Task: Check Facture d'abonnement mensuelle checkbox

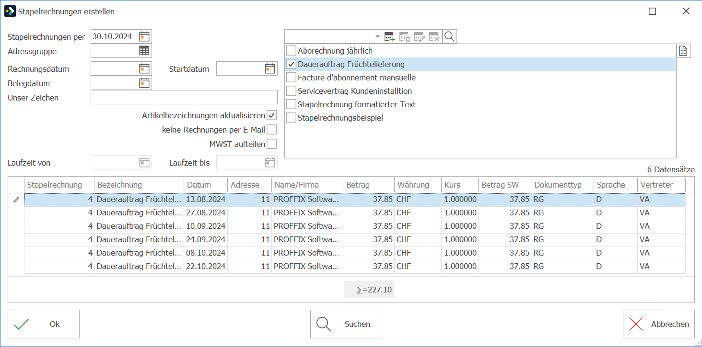Action: (x=291, y=78)
